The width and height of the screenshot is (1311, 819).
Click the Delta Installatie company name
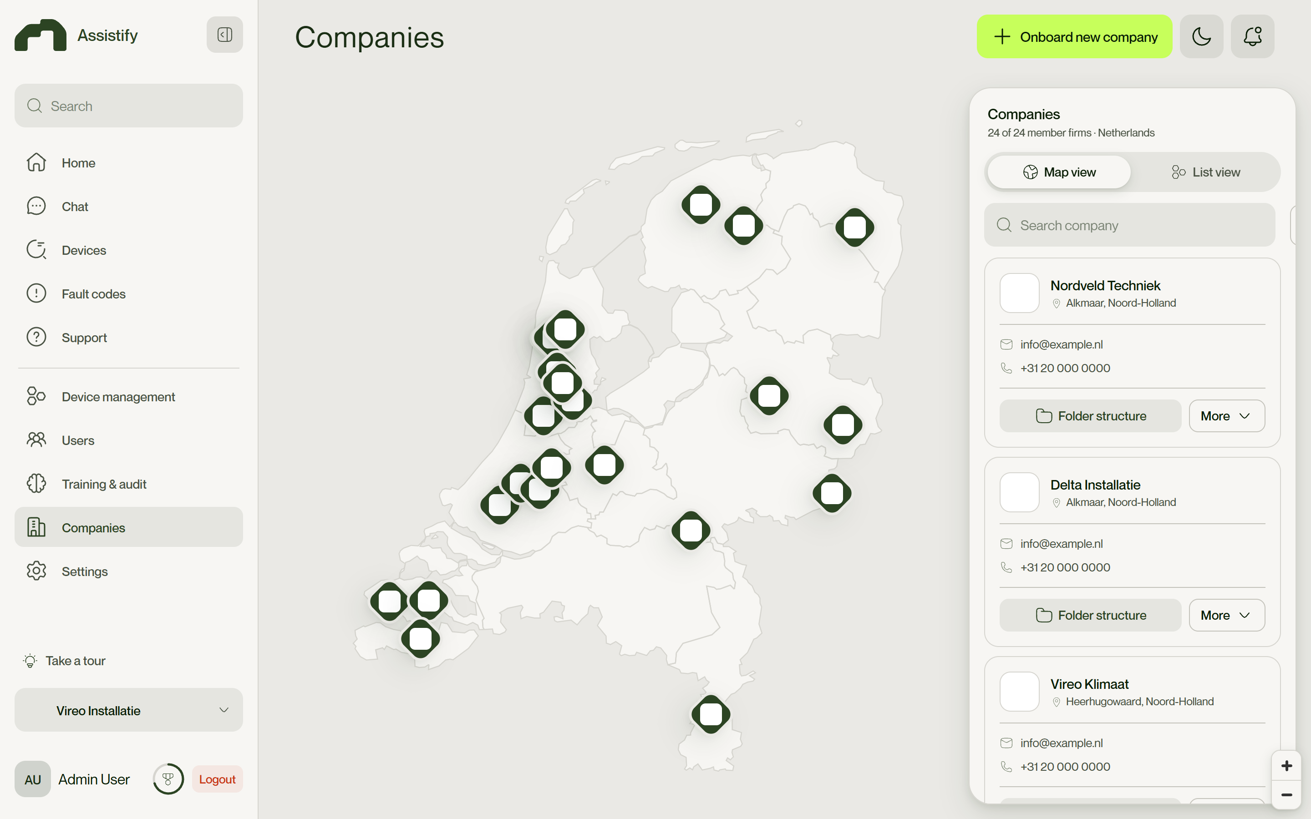coord(1095,485)
